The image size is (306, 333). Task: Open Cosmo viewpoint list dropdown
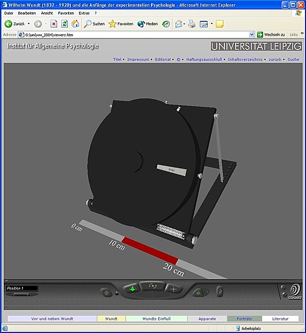(22, 295)
